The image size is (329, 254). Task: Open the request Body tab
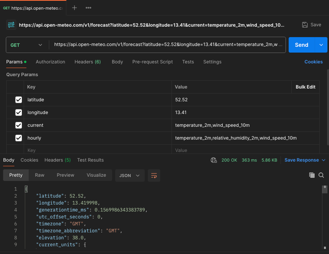(117, 62)
